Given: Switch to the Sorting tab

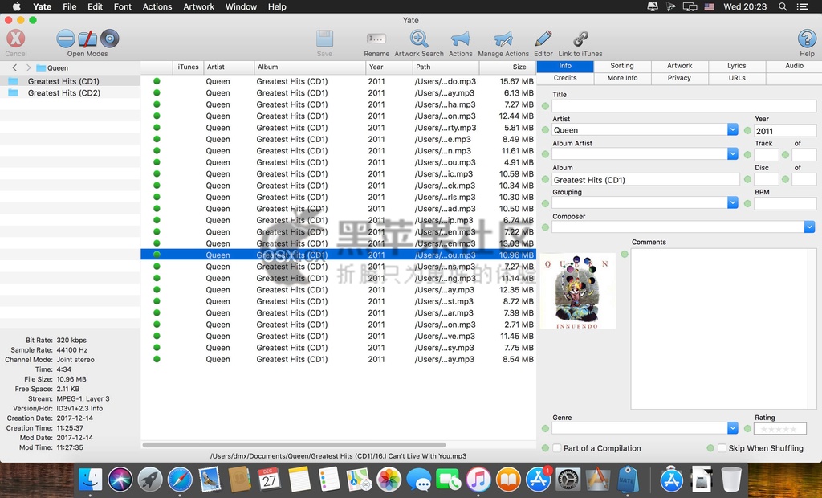Looking at the screenshot, I should pyautogui.click(x=622, y=66).
